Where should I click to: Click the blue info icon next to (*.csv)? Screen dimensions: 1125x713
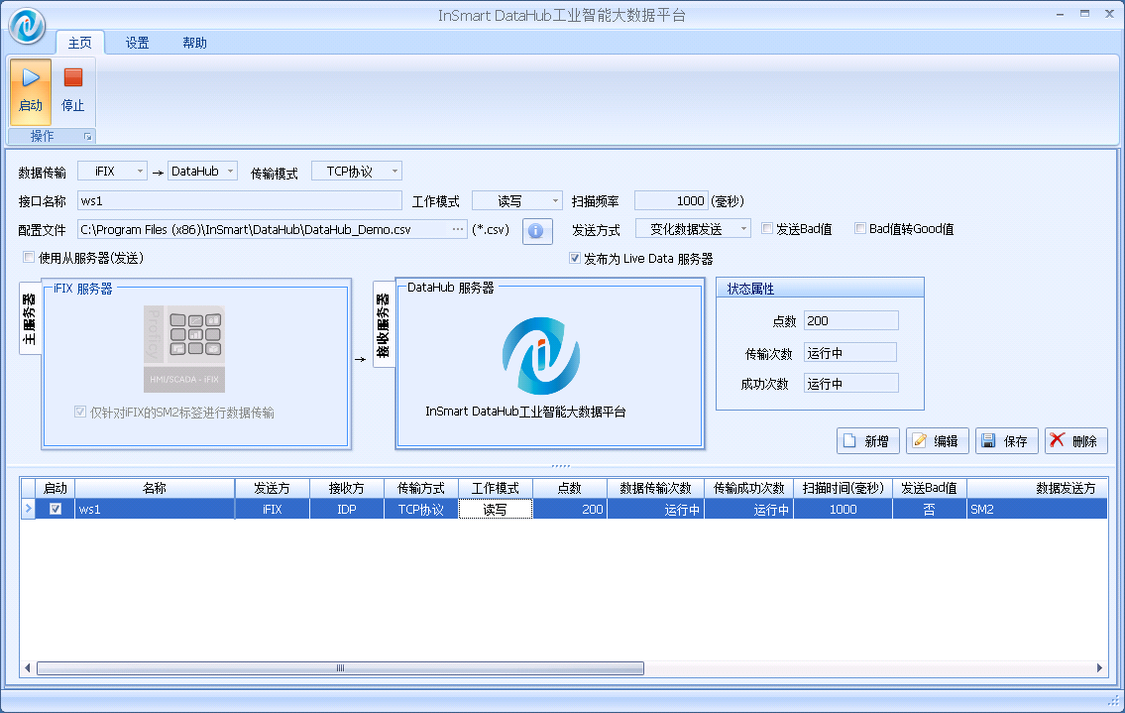pyautogui.click(x=536, y=230)
